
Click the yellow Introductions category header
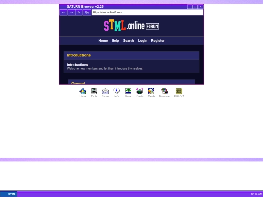79,55
